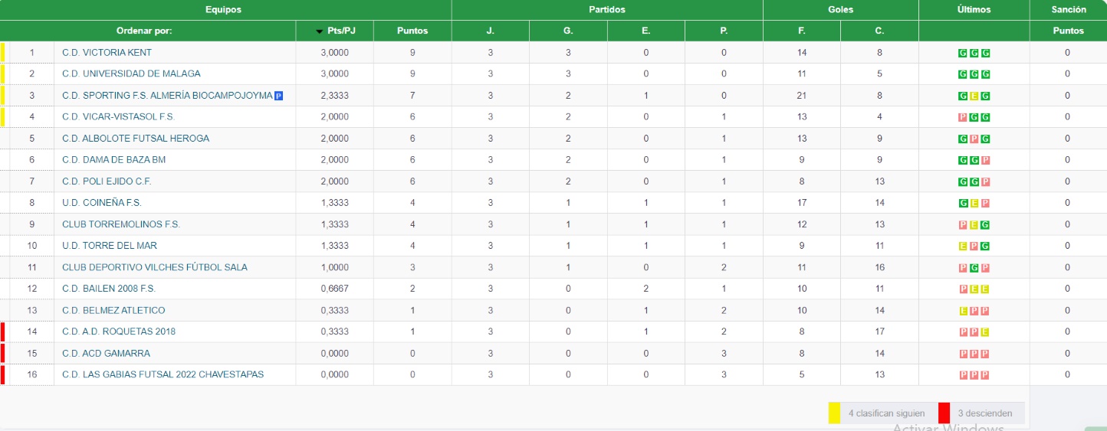The width and height of the screenshot is (1107, 431).
Task: Sort by matches lost P. column header
Action: pos(724,31)
